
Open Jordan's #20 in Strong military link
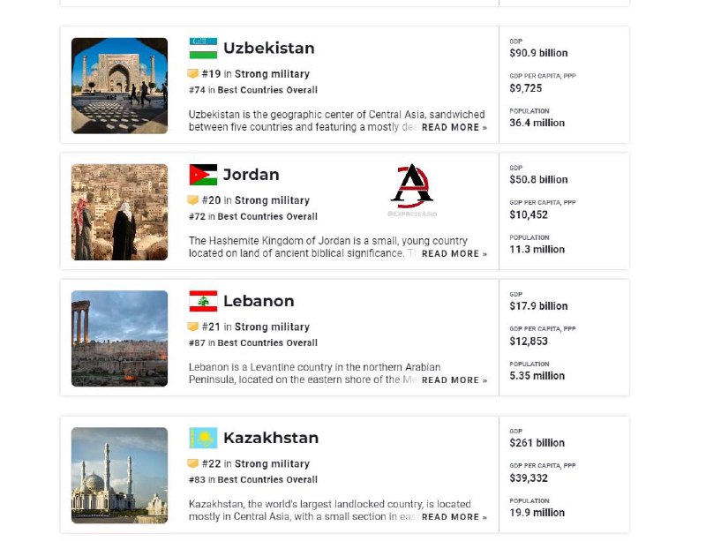(x=256, y=200)
